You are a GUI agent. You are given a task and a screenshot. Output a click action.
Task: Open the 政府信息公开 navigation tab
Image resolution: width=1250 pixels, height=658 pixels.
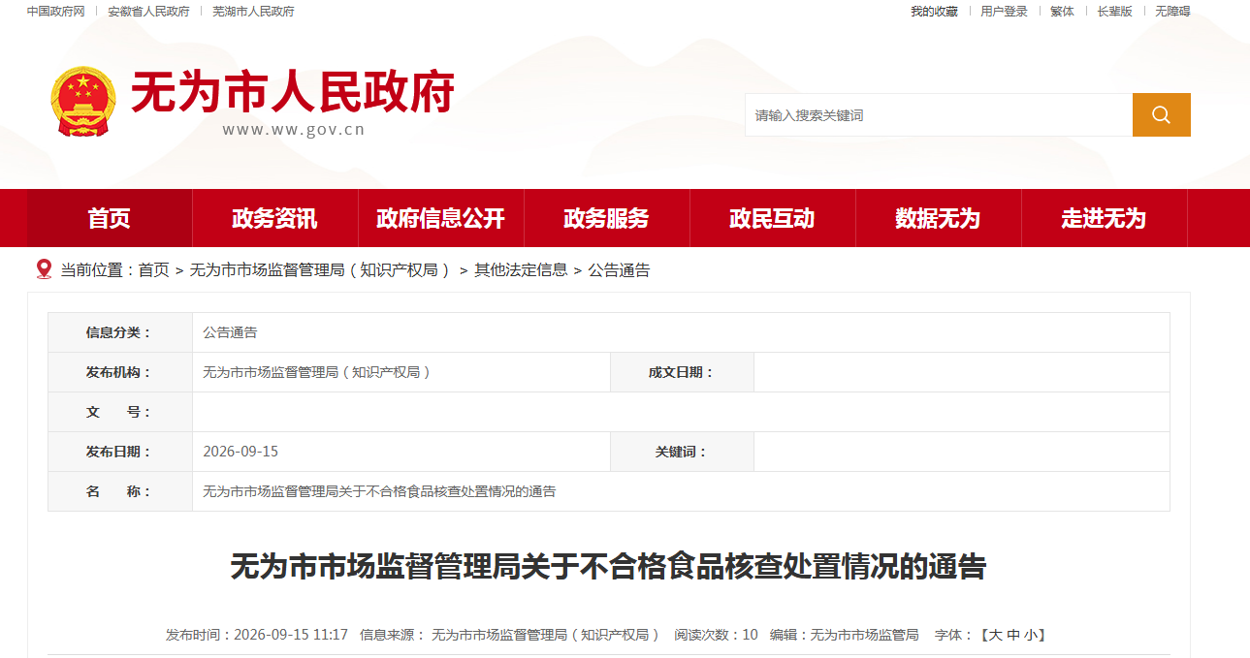(440, 218)
